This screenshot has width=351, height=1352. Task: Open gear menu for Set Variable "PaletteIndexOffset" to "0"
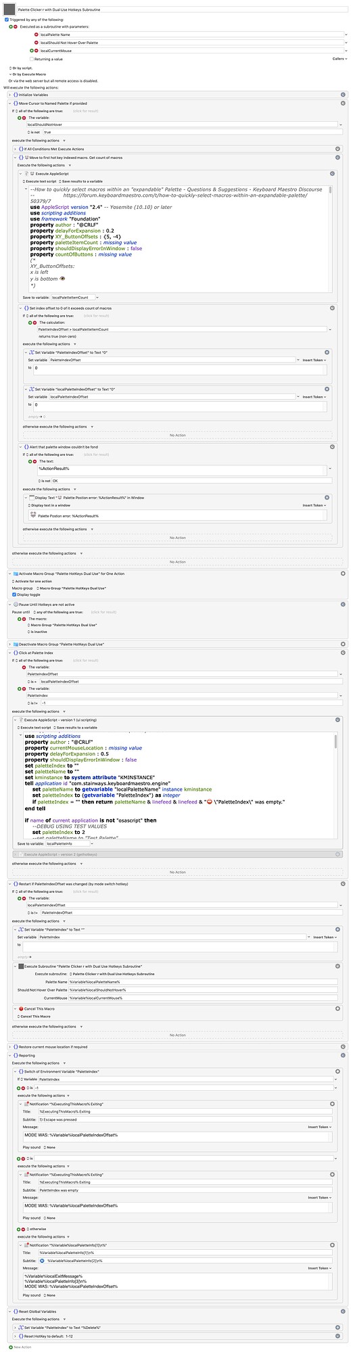pos(327,352)
